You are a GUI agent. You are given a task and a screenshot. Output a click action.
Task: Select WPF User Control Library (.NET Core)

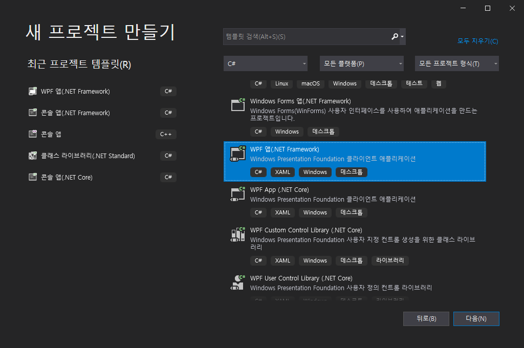point(301,278)
